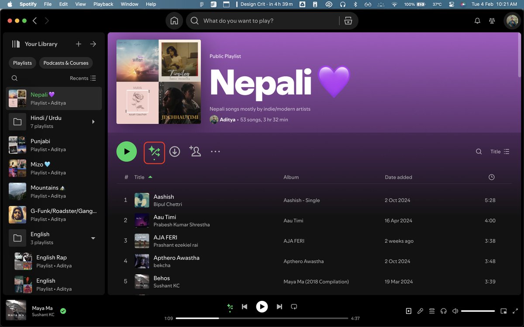Play the Nepali playlist with the green button
This screenshot has height=327, width=524.
(x=127, y=151)
